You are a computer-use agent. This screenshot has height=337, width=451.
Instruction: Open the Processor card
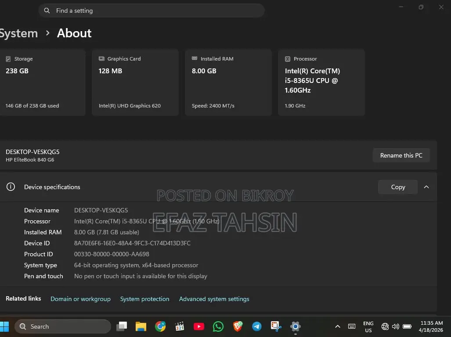pyautogui.click(x=321, y=82)
